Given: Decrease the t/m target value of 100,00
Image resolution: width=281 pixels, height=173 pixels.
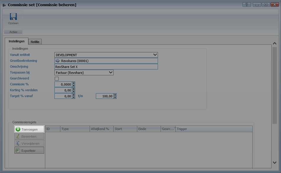Looking at the screenshot, I should tap(115, 97).
